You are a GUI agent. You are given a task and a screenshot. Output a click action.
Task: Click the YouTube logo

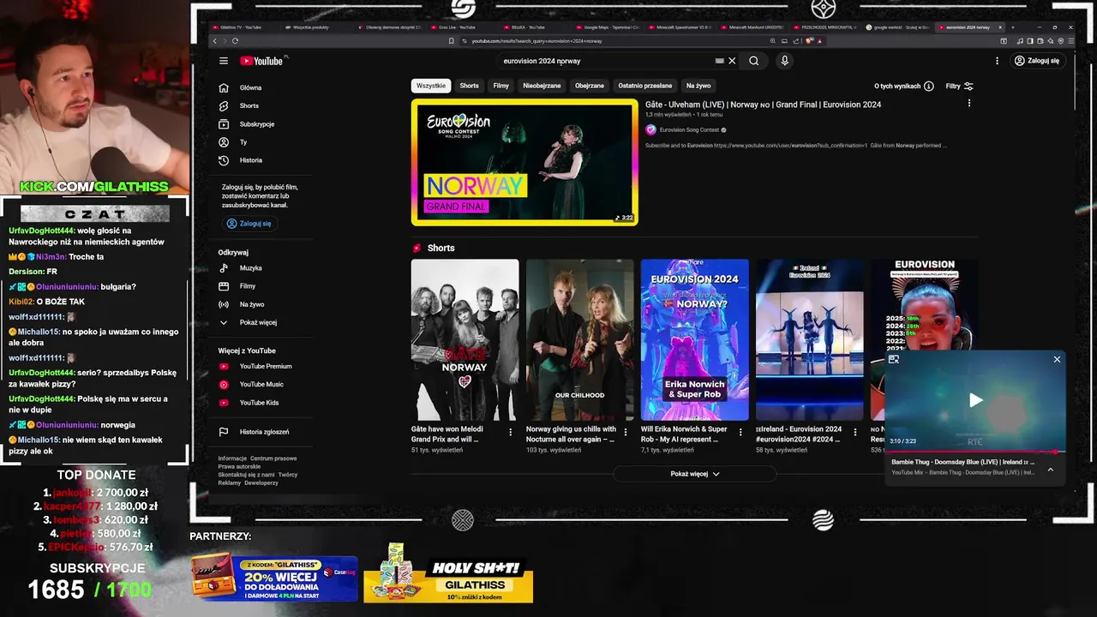[x=261, y=61]
